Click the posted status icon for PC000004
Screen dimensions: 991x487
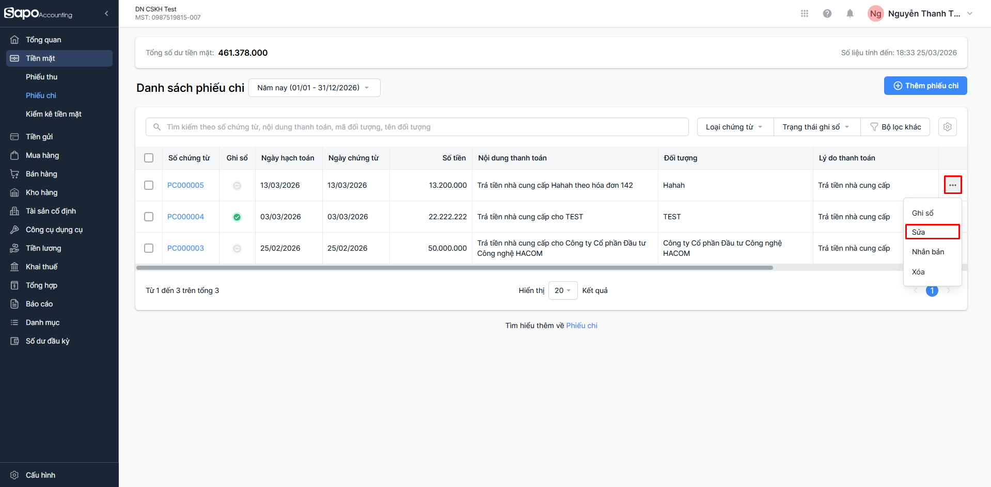click(237, 217)
